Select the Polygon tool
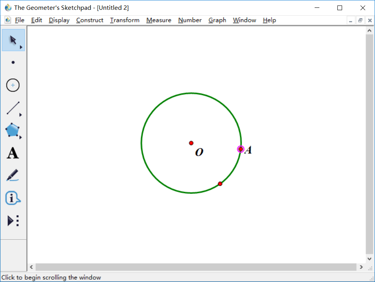The height and width of the screenshot is (282, 375). coord(13,130)
